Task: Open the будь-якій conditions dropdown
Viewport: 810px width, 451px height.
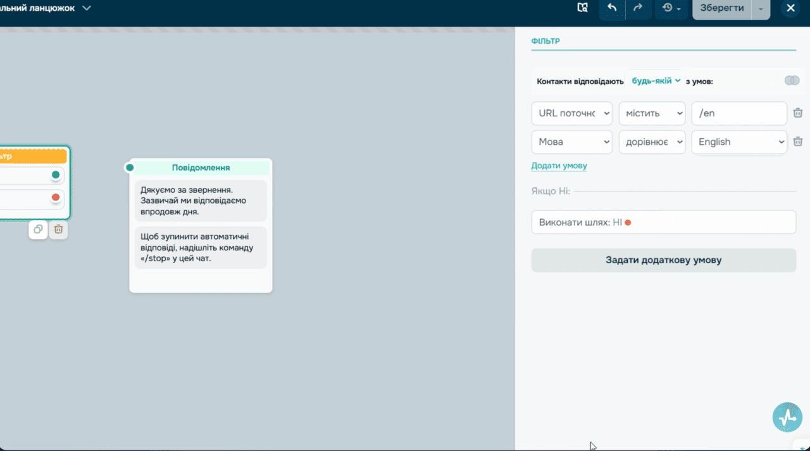Action: (x=656, y=80)
